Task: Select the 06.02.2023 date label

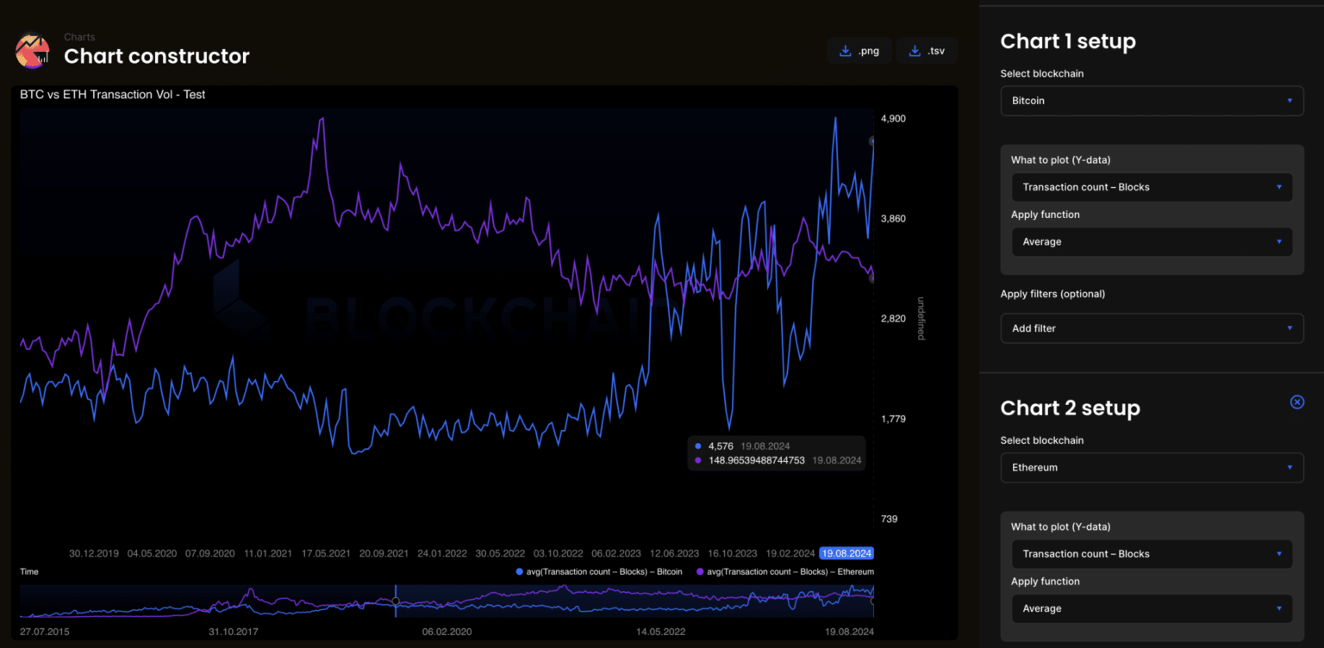Action: tap(615, 553)
